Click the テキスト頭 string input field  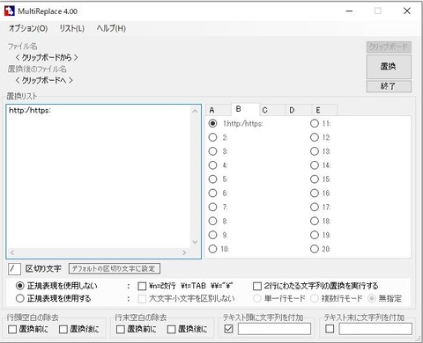pyautogui.click(x=274, y=329)
